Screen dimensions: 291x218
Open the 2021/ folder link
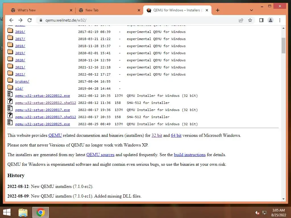tap(20, 67)
